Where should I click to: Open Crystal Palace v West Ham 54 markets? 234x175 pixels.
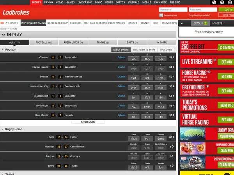point(172,67)
